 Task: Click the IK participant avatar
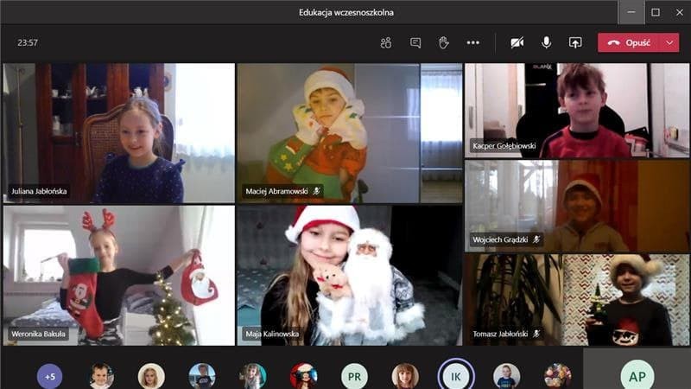coord(456,376)
